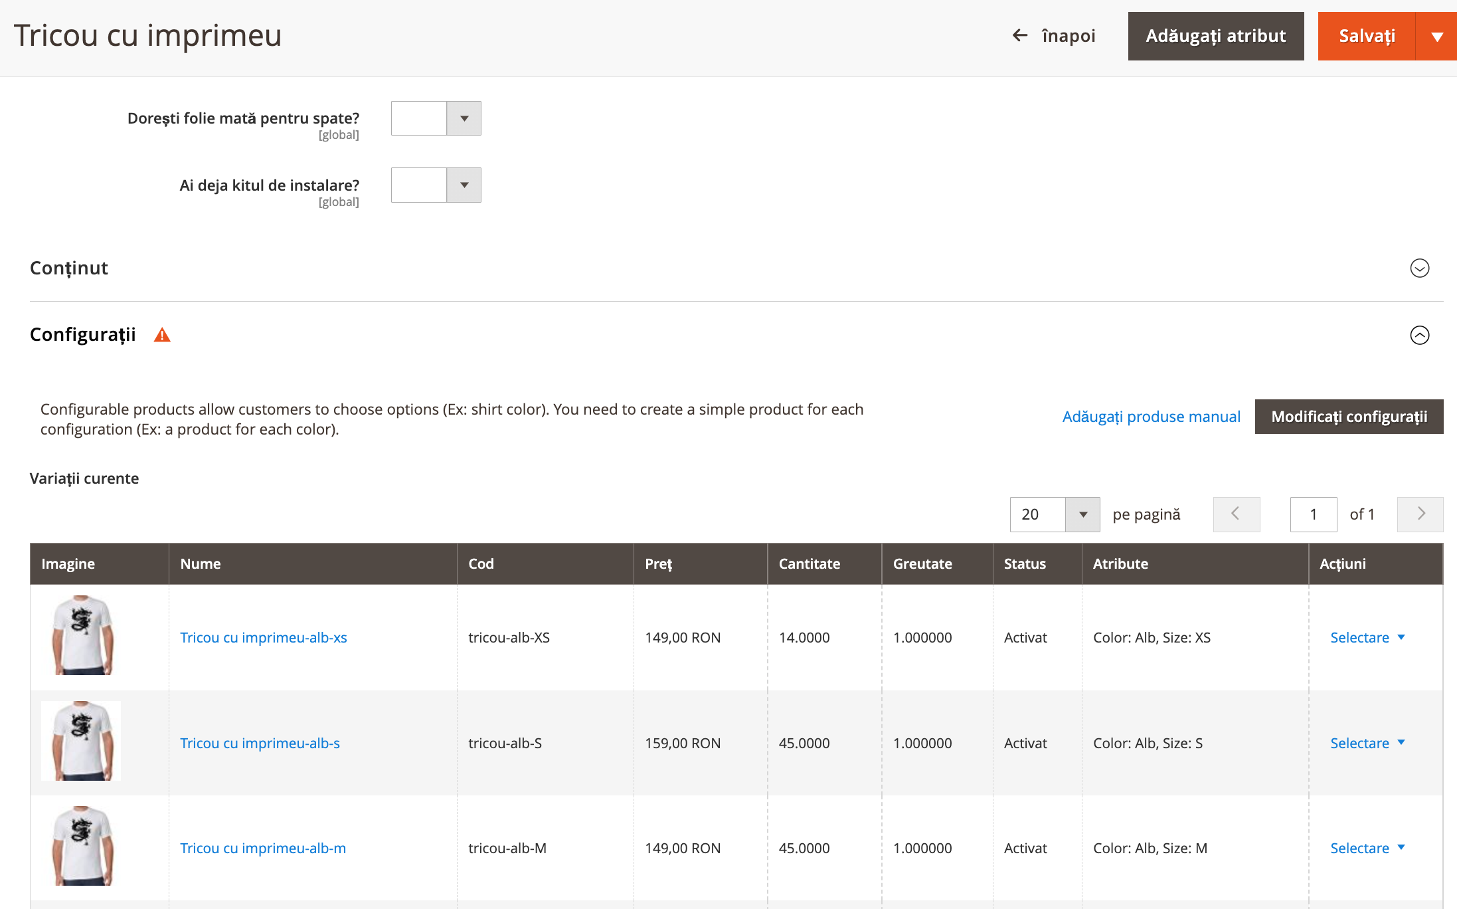This screenshot has width=1457, height=909.
Task: Click the warning triangle icon next to Configurații
Action: [x=162, y=335]
